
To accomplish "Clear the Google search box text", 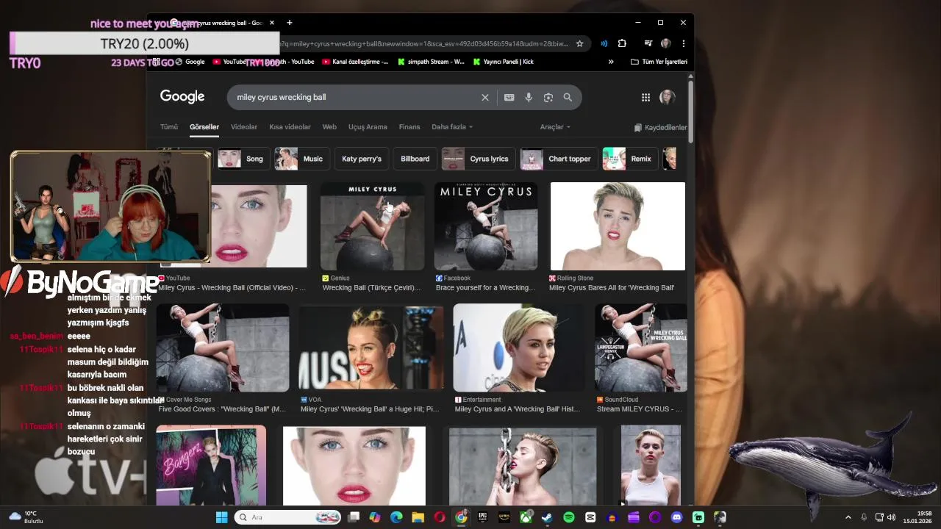I will (484, 97).
